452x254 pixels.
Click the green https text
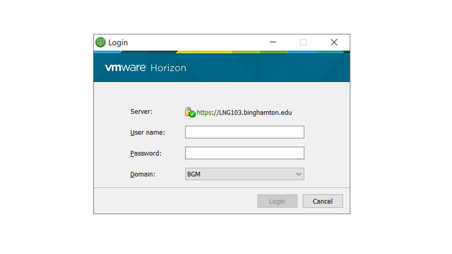[204, 113]
